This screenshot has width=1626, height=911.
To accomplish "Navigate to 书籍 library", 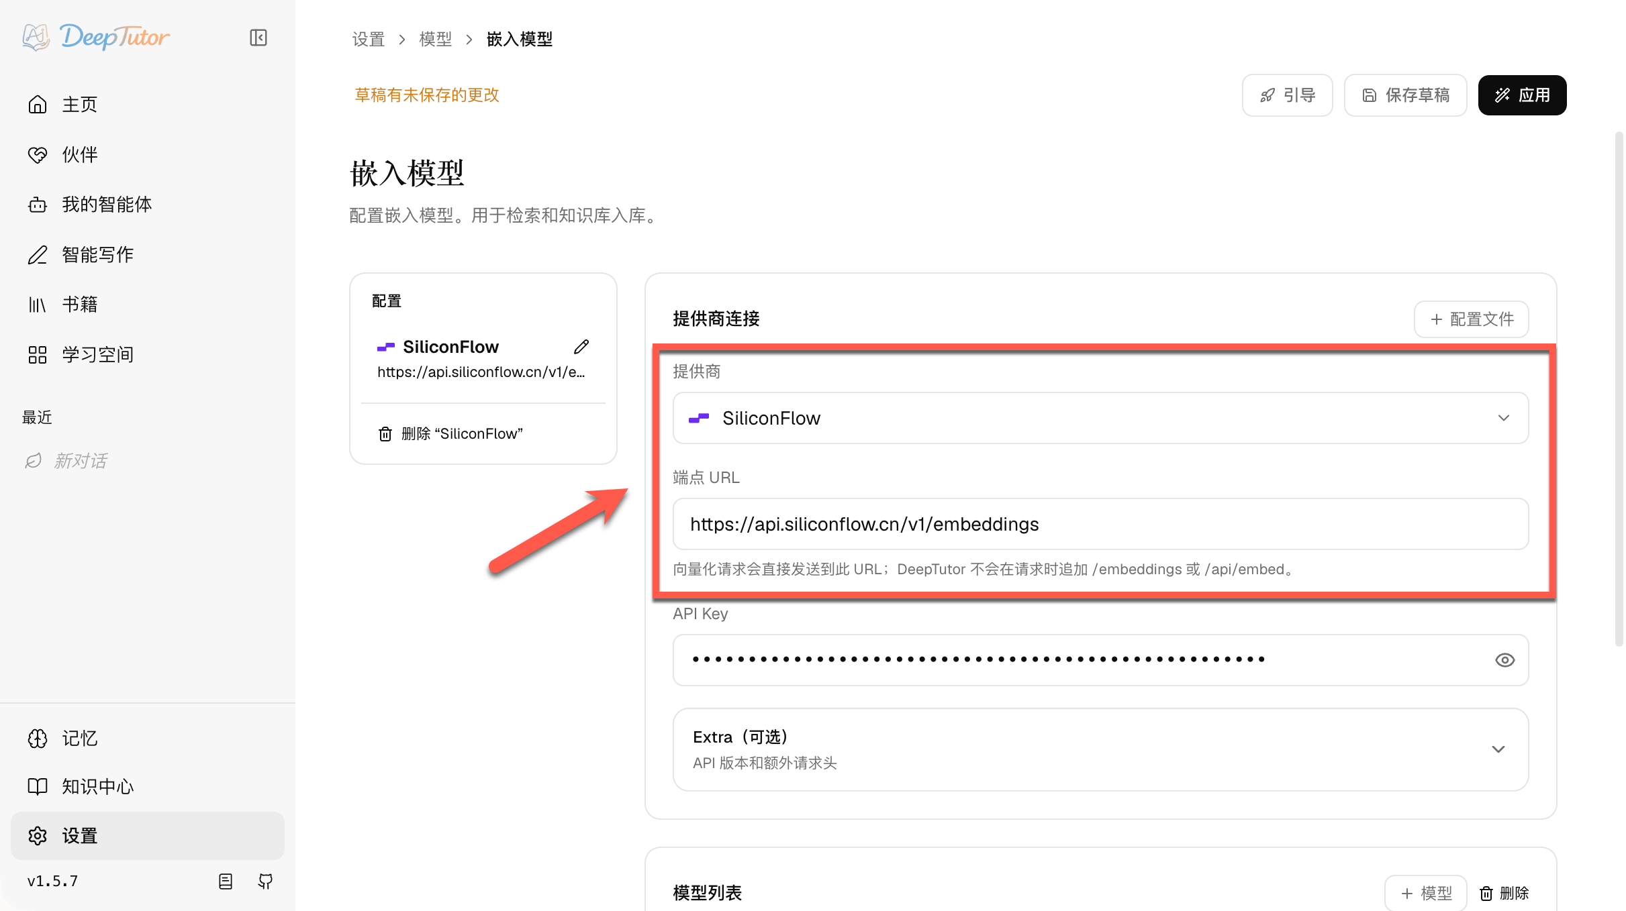I will pyautogui.click(x=147, y=305).
